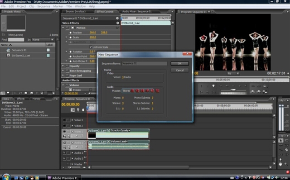
Task: Select the Rate Stretch tool
Action: (x=280, y=150)
